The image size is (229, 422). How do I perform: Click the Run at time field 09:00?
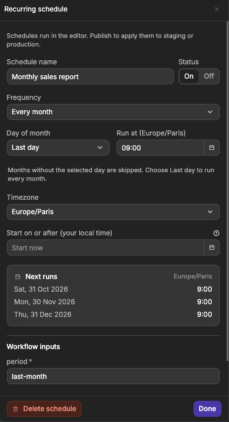click(x=160, y=148)
